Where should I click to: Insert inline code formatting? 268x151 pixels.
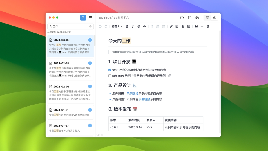[144, 26]
